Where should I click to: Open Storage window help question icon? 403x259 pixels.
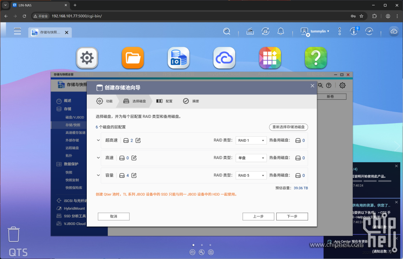(x=329, y=85)
